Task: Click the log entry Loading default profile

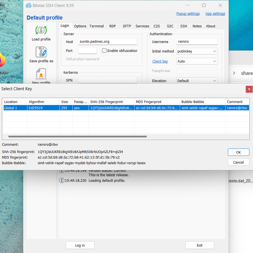Action: [107, 181]
